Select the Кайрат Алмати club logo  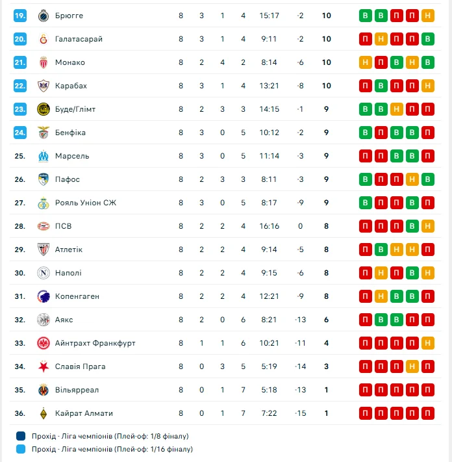[x=44, y=413]
